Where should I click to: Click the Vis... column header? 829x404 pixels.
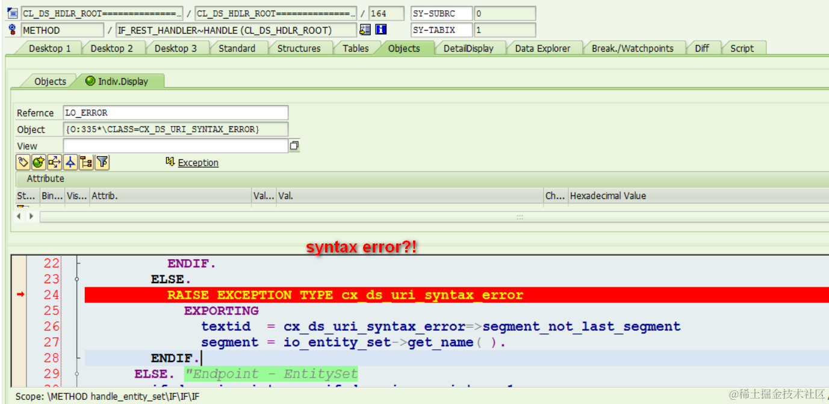coord(76,195)
